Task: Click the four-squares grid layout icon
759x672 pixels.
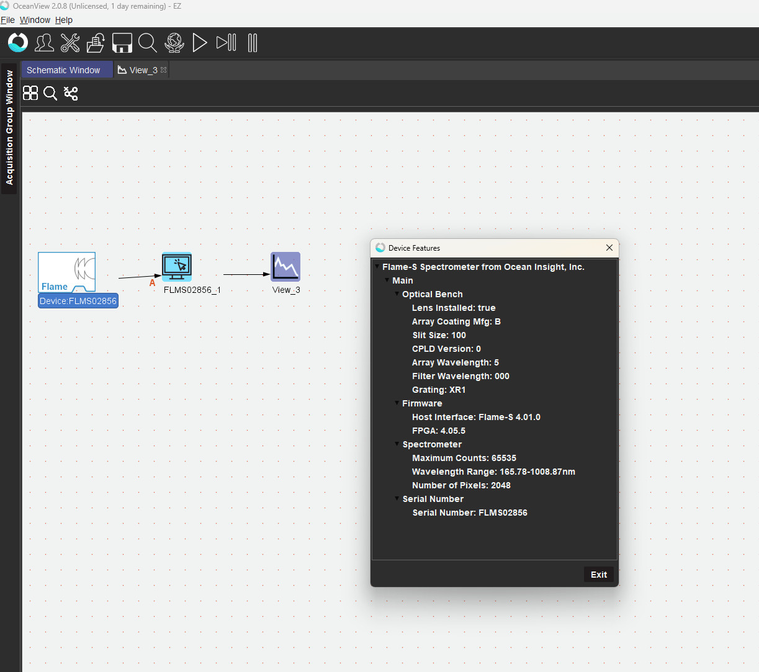Action: [x=30, y=93]
